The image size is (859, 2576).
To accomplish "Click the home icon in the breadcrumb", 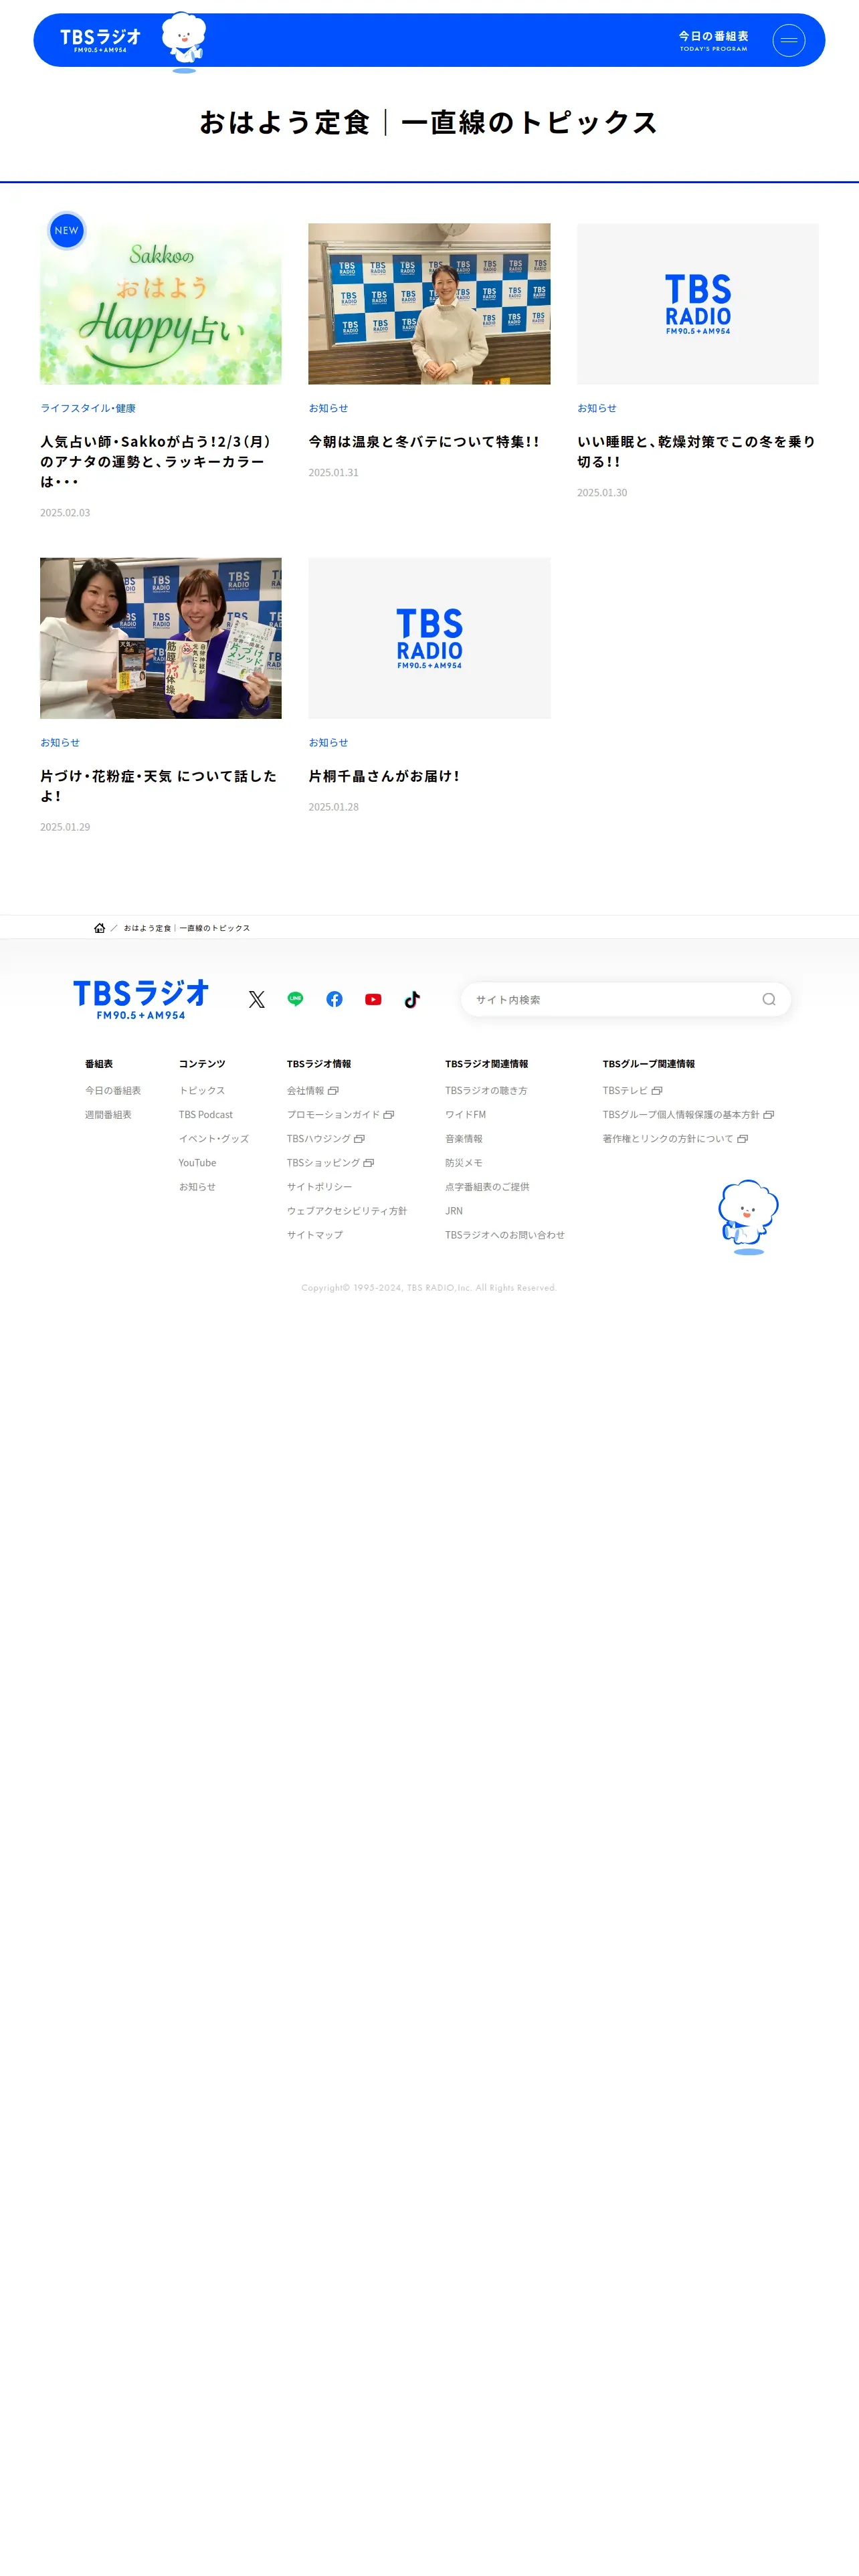I will pyautogui.click(x=100, y=928).
